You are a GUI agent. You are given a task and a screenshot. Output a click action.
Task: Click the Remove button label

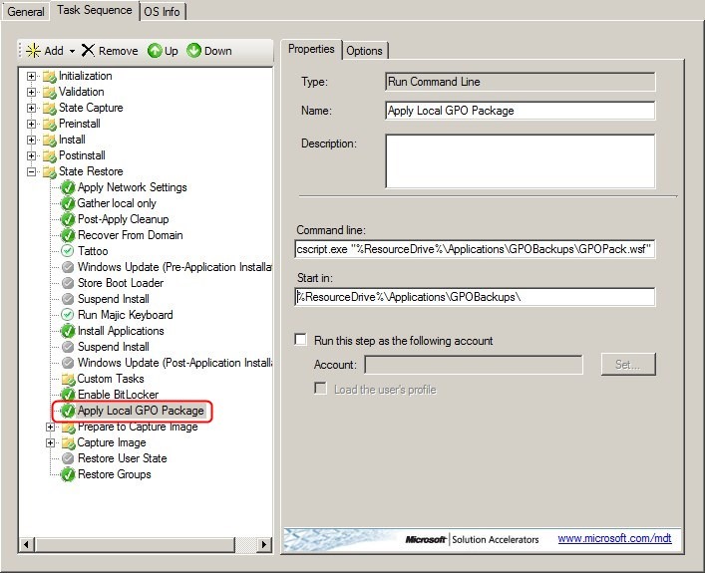click(119, 51)
